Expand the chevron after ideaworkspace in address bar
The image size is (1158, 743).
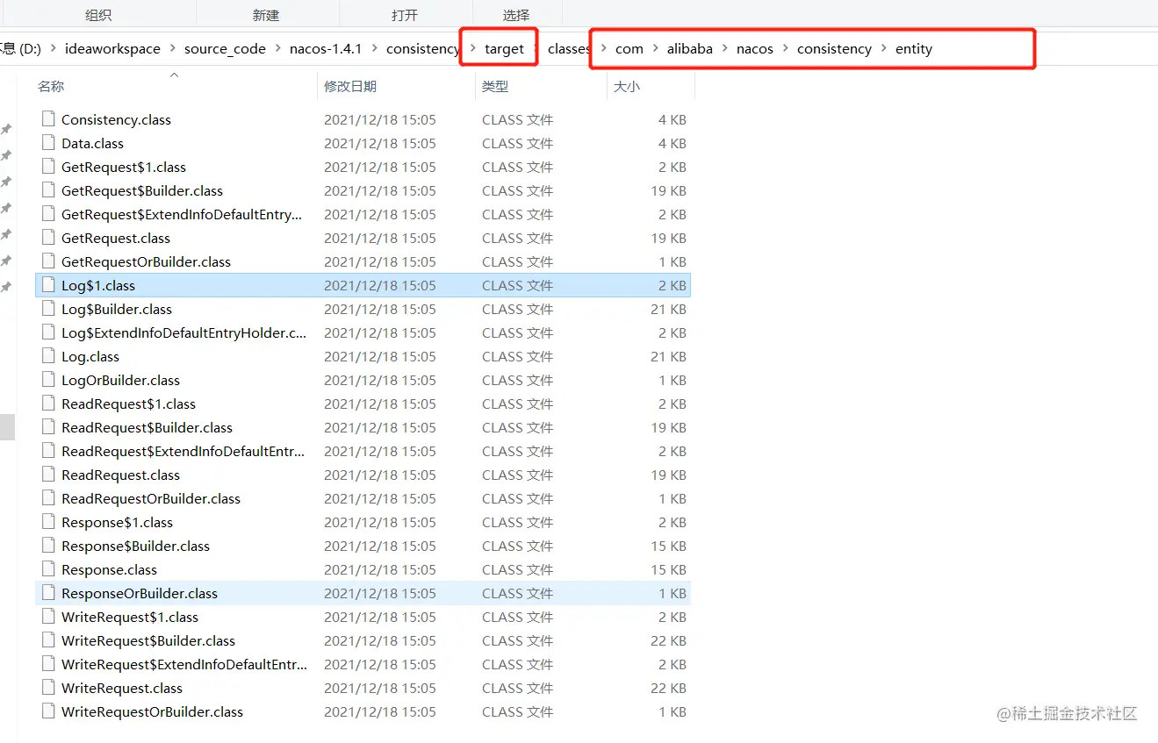tap(172, 49)
